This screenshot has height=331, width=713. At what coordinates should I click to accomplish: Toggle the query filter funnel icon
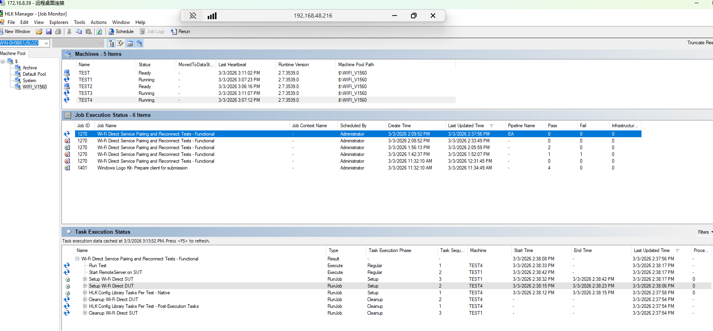120,43
